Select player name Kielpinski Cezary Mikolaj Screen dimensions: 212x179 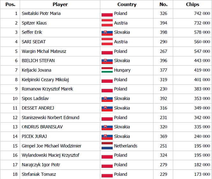tap(45, 80)
